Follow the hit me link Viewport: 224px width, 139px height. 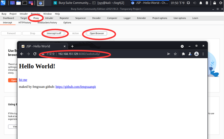(23, 80)
